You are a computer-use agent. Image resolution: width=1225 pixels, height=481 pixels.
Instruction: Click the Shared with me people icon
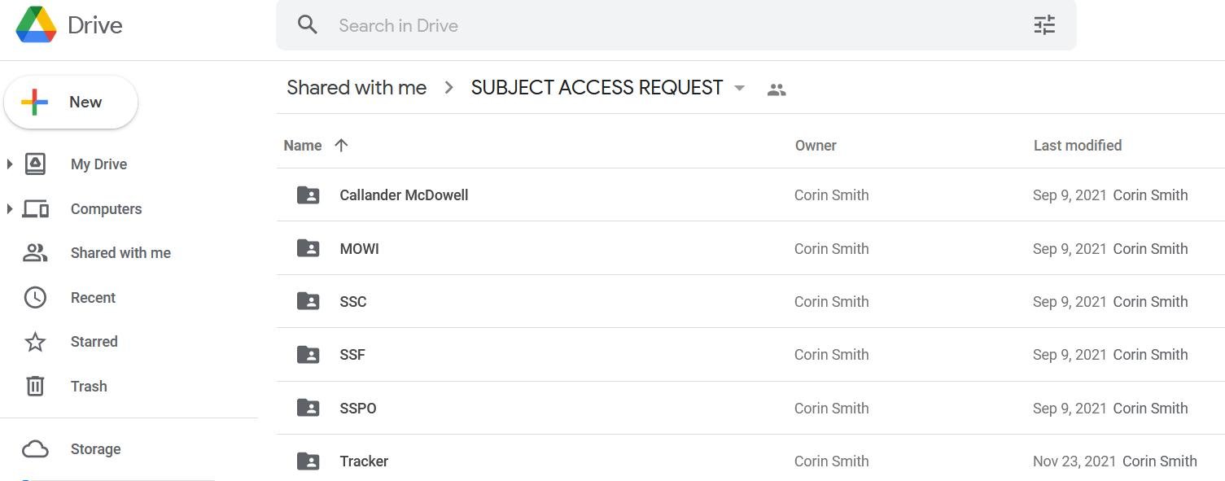pyautogui.click(x=35, y=252)
